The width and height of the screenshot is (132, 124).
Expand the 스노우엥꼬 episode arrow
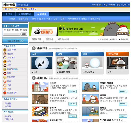click(x=83, y=72)
